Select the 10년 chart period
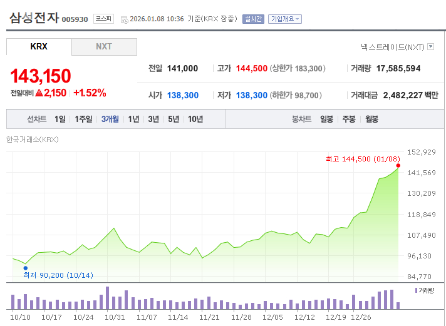 point(195,119)
